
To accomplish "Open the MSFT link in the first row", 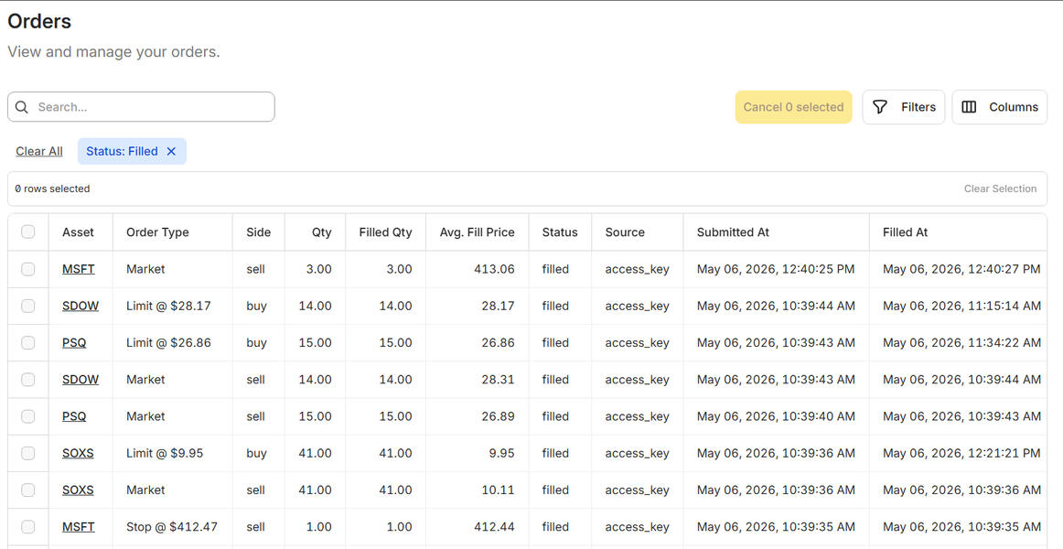I will pos(79,269).
